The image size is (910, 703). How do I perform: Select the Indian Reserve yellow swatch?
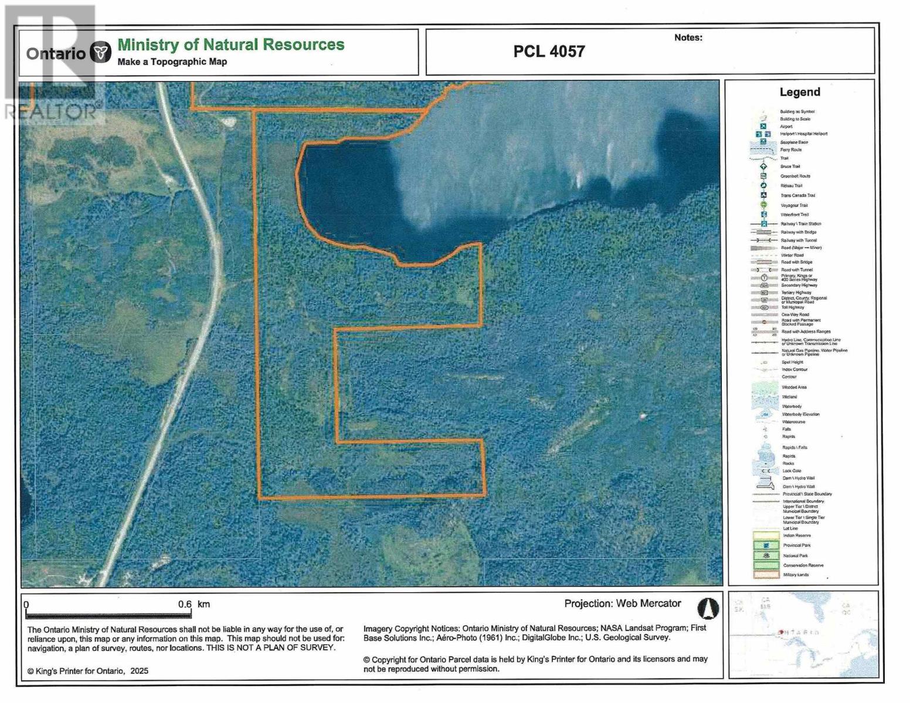(x=766, y=535)
